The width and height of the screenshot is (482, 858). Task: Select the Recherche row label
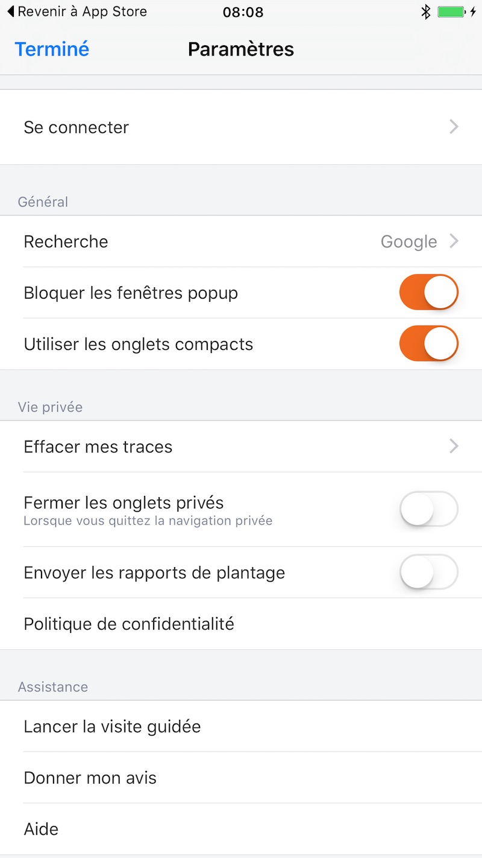(x=66, y=241)
